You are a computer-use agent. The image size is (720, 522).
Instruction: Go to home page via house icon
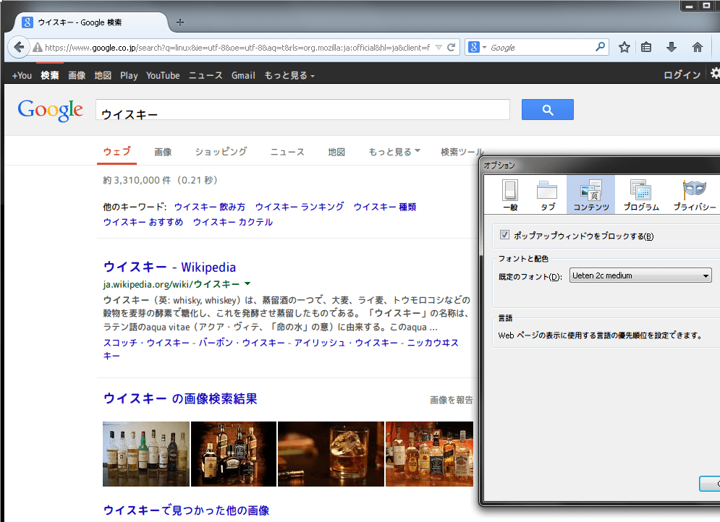[698, 47]
